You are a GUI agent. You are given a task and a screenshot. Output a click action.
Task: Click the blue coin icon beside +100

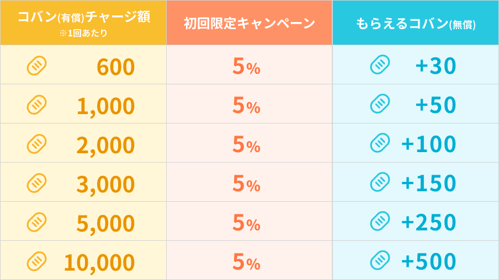pos(380,143)
